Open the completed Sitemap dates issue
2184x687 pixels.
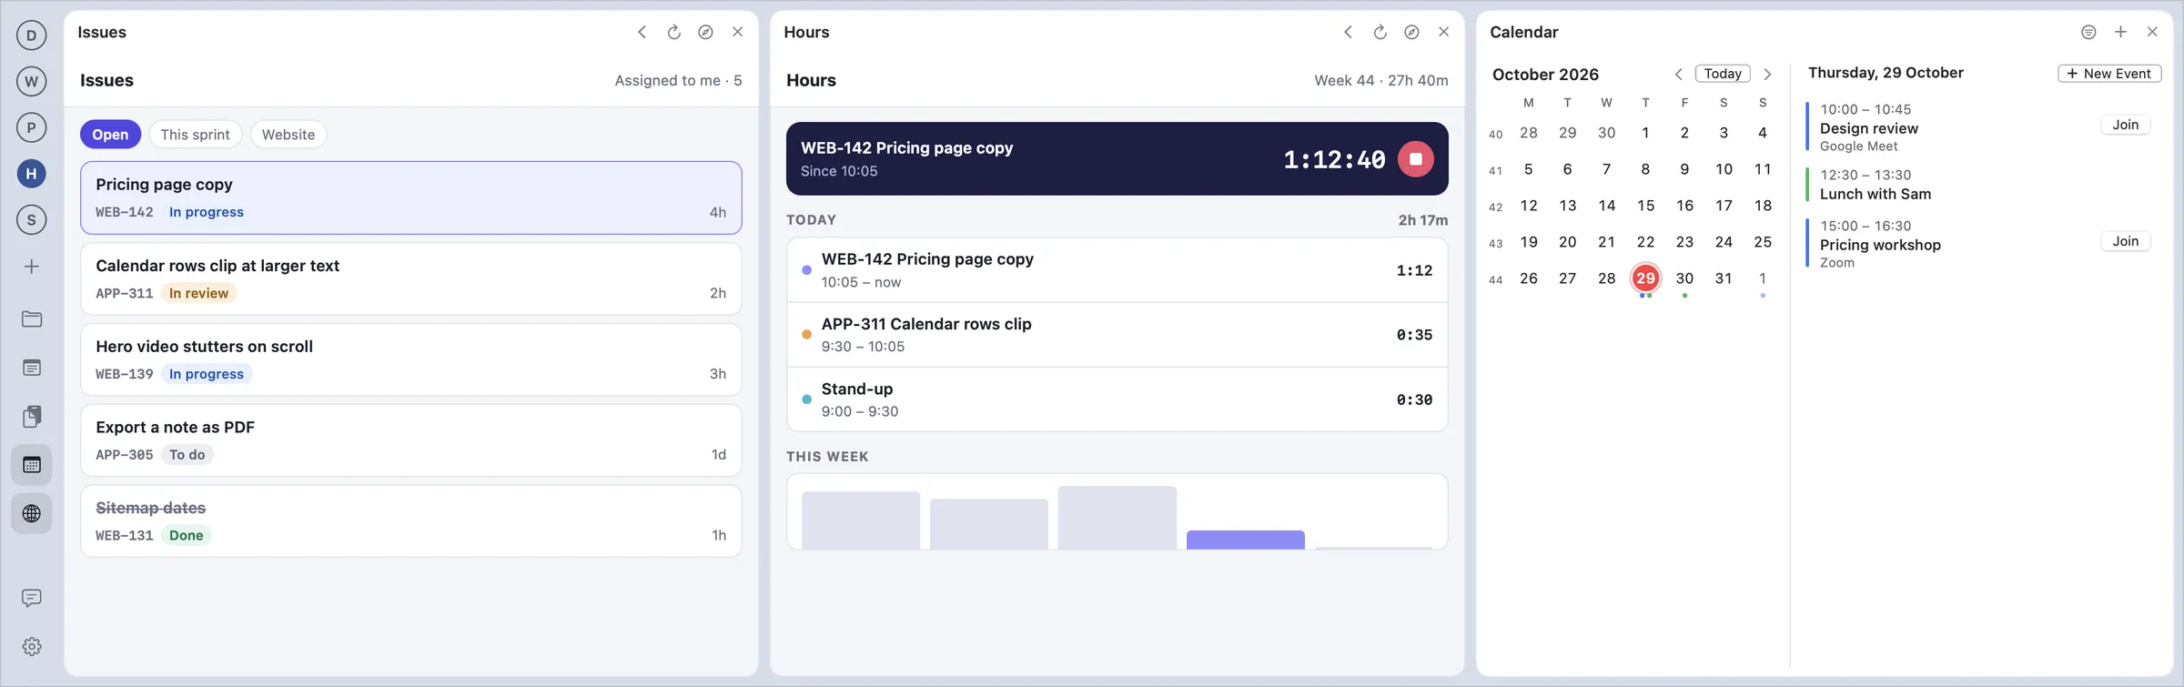(x=411, y=520)
